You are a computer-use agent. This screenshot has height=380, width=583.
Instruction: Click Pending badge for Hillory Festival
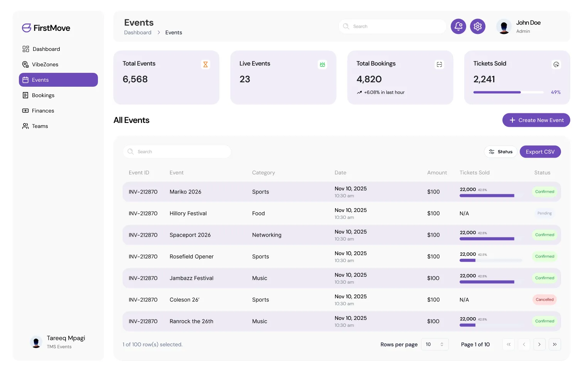(544, 213)
